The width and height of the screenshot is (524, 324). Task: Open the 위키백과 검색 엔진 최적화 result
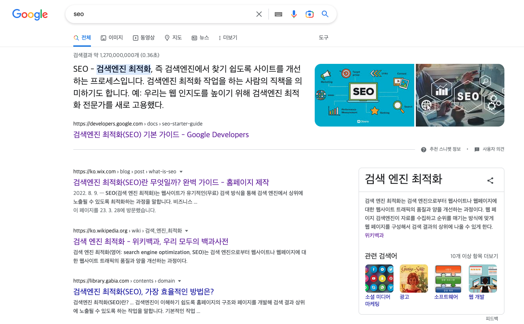[x=151, y=241]
